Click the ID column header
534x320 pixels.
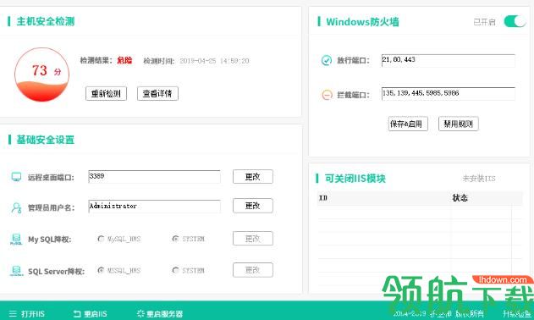[x=322, y=197]
